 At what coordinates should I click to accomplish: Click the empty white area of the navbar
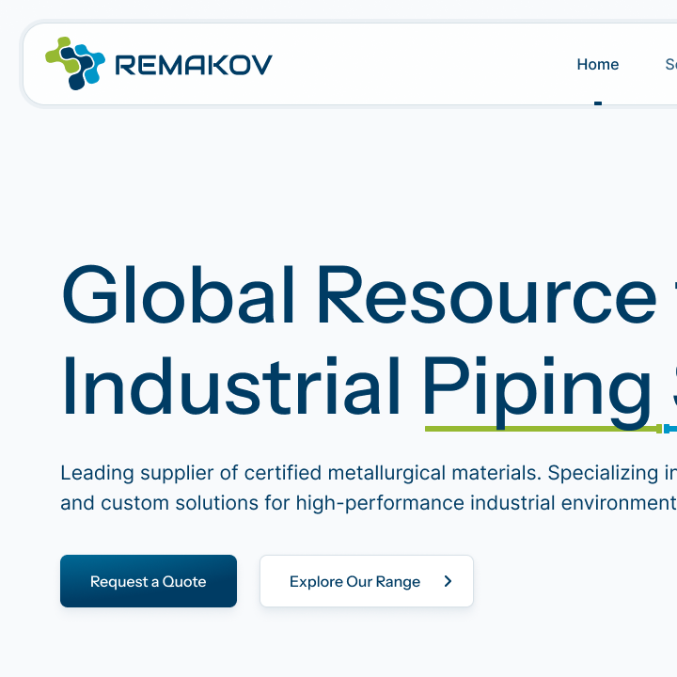(x=423, y=64)
